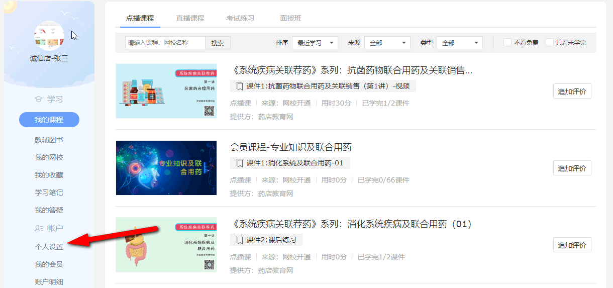The width and height of the screenshot is (613, 288).
Task: Click 追加评价 for 抗菌药物联合用药 course
Action: [x=572, y=91]
